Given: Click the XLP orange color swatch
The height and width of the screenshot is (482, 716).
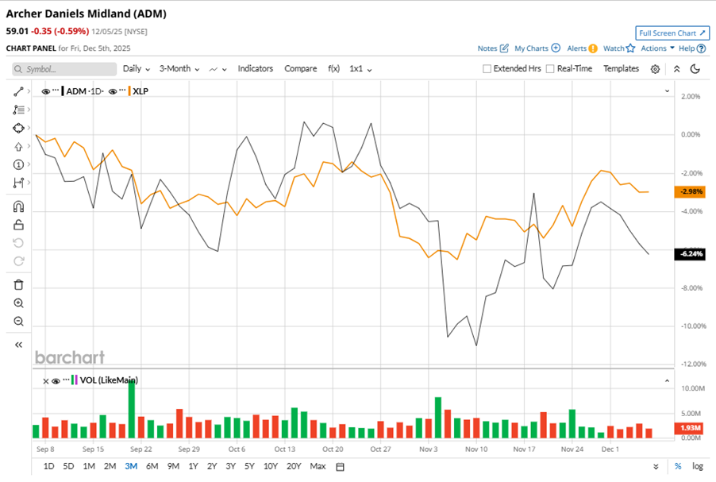Looking at the screenshot, I should [x=129, y=91].
